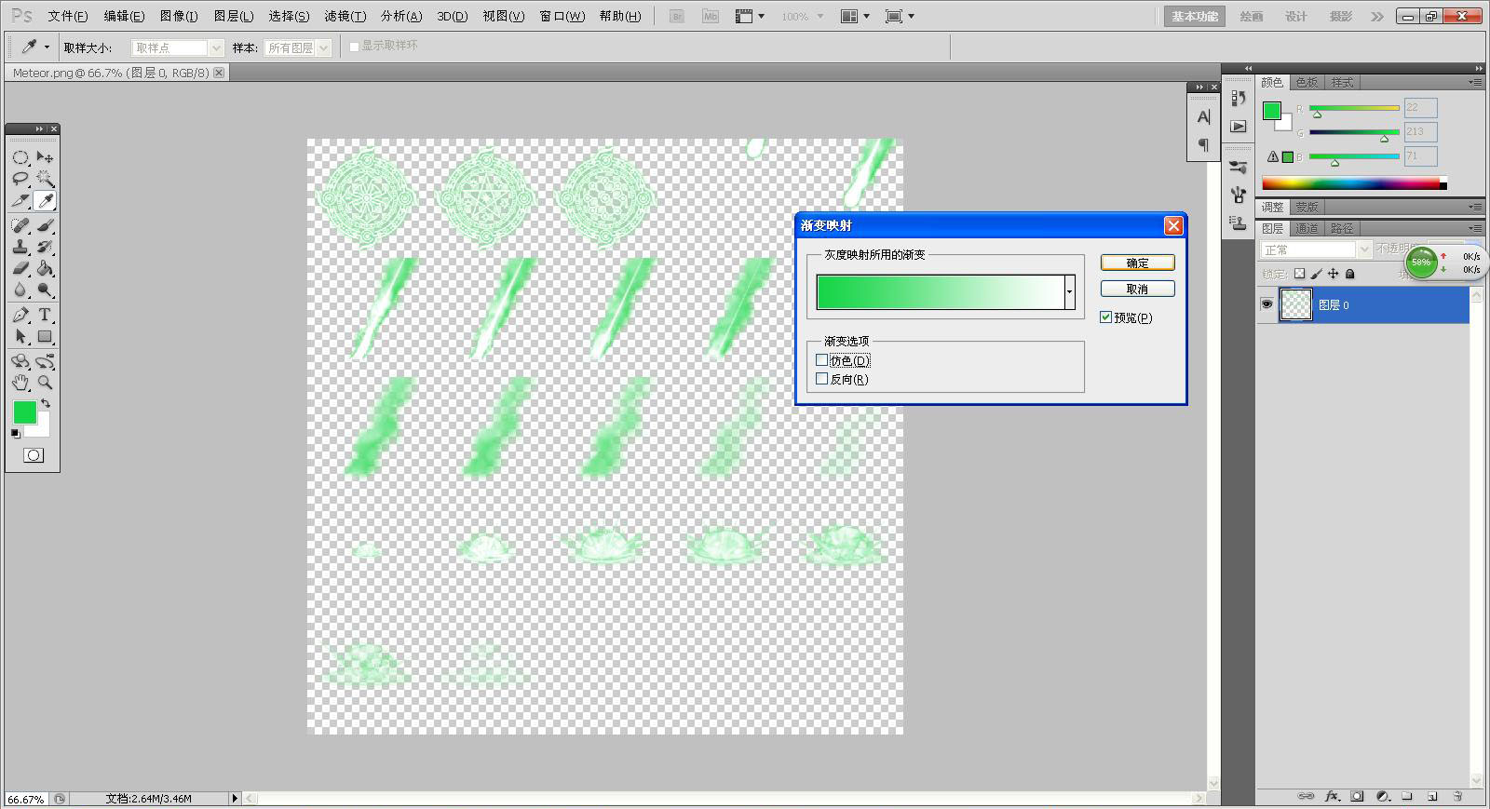
Task: Click the 基本功能 workspace button
Action: point(1195,16)
